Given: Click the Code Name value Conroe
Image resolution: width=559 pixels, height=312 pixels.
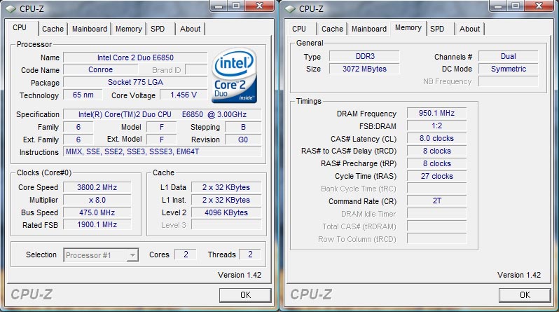Looking at the screenshot, I should 101,70.
